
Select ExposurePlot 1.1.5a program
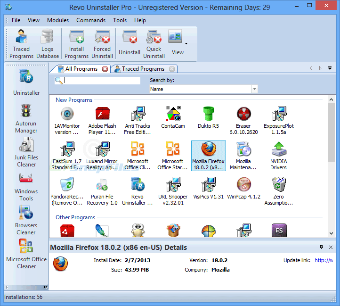pos(279,121)
